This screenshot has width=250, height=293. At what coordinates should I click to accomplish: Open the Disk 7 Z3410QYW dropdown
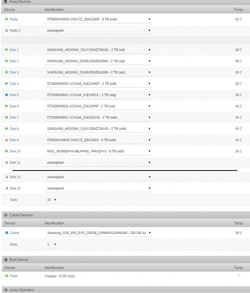click(x=98, y=117)
